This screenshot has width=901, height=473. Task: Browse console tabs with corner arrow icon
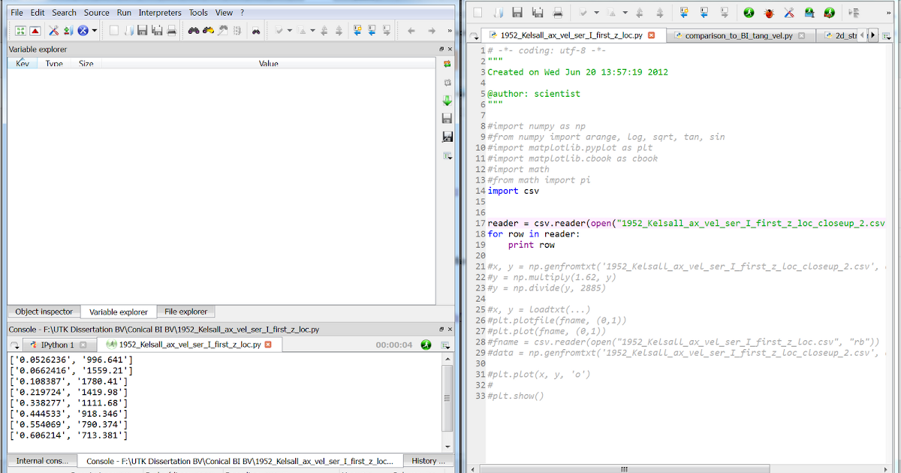pyautogui.click(x=15, y=345)
